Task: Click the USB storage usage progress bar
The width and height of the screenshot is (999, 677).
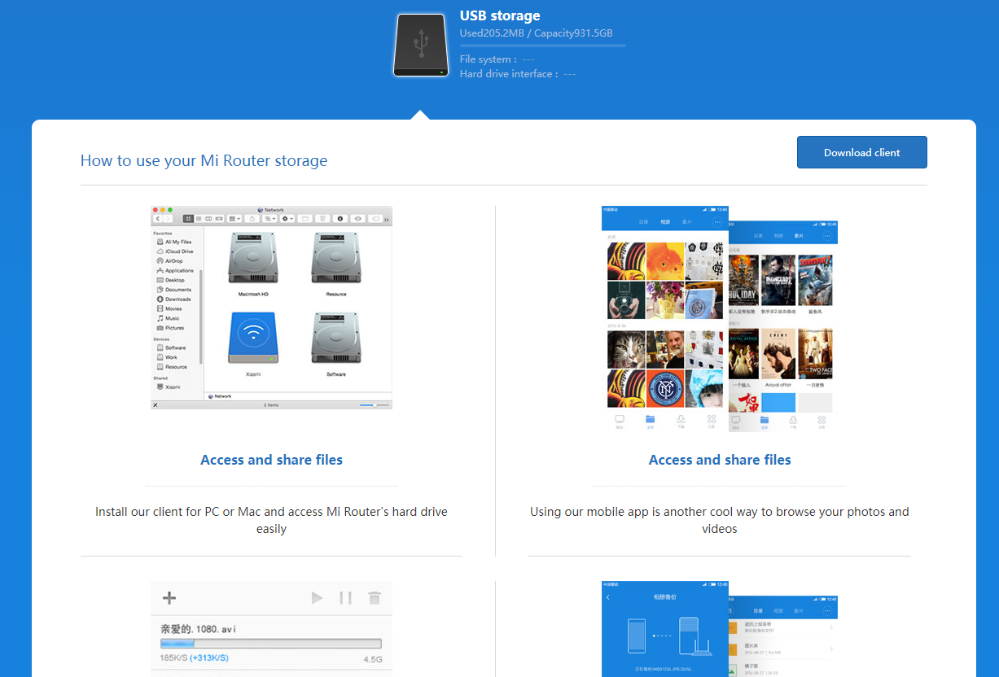Action: pyautogui.click(x=543, y=46)
